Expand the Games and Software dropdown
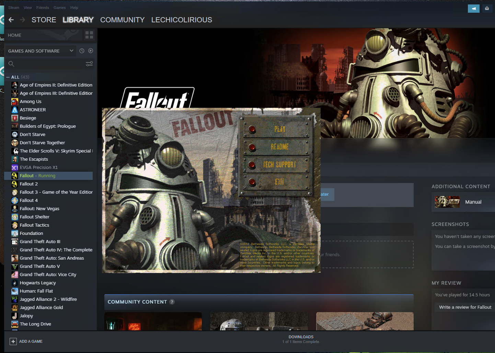This screenshot has width=495, height=353. coord(41,51)
